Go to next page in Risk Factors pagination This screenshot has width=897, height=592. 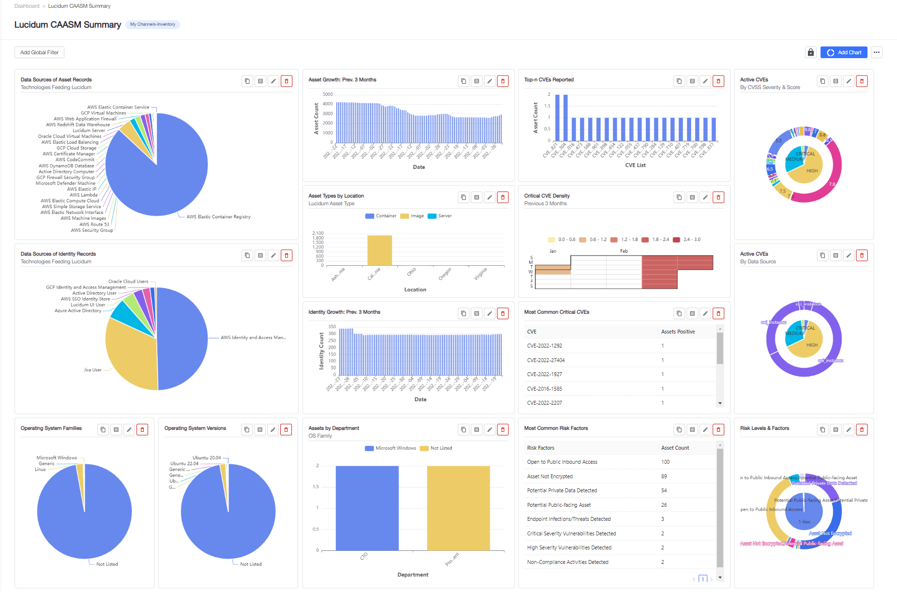(x=711, y=579)
